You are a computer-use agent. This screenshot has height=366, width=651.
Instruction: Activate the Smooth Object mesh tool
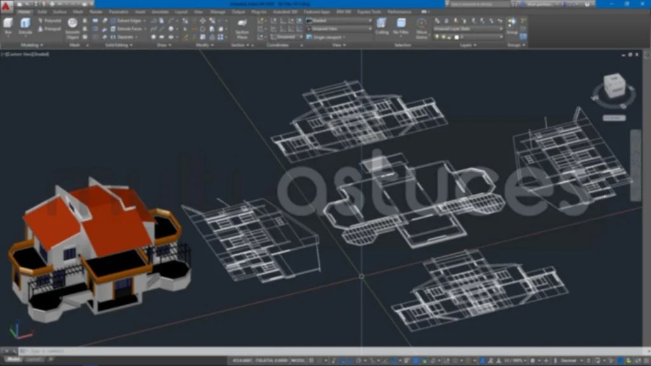coord(72,28)
